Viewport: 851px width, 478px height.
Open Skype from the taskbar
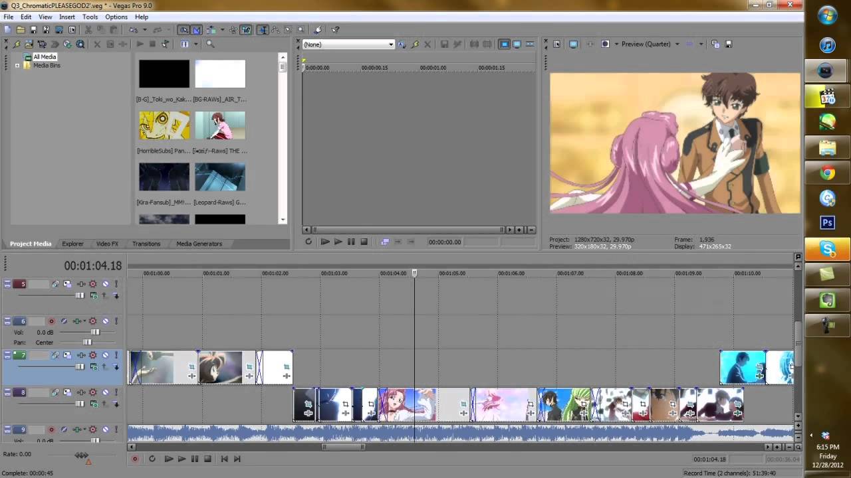pyautogui.click(x=827, y=249)
